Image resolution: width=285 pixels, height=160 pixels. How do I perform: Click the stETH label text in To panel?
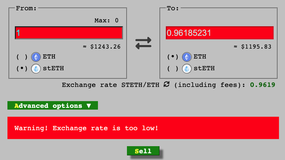[x=204, y=68]
